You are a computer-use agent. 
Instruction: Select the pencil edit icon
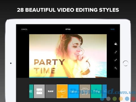tap(116, 60)
